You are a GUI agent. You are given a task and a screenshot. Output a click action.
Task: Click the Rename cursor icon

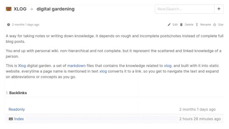(197, 25)
